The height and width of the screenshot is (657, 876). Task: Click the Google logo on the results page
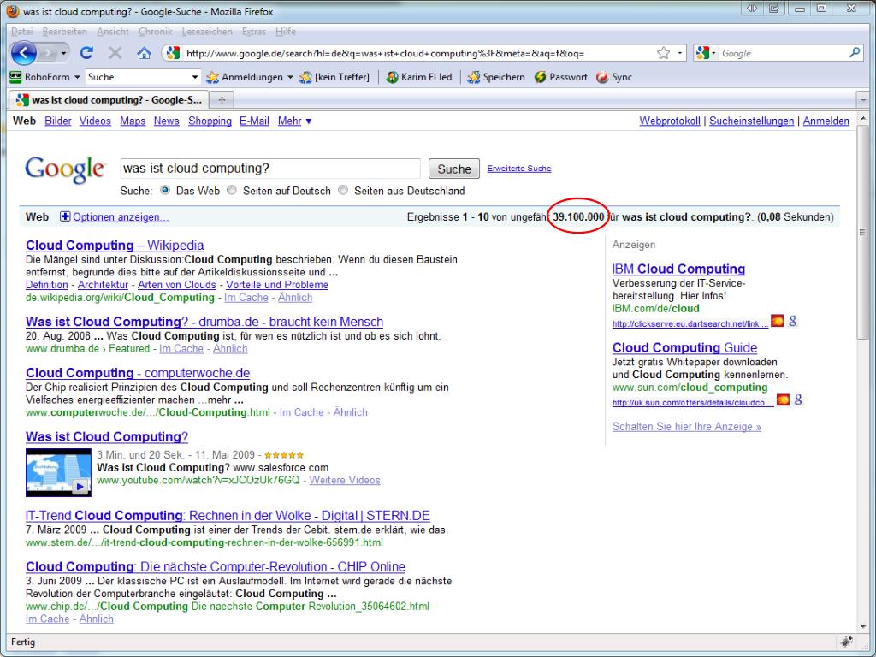click(x=65, y=169)
